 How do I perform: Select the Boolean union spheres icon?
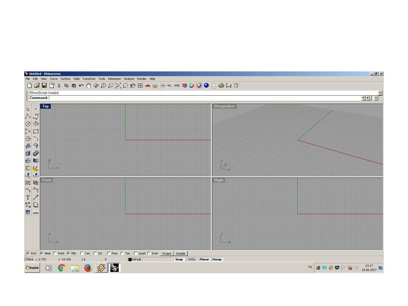point(36,153)
